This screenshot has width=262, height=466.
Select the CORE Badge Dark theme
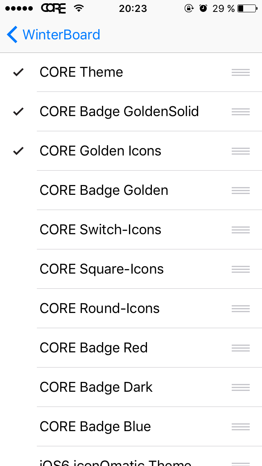[x=96, y=387]
